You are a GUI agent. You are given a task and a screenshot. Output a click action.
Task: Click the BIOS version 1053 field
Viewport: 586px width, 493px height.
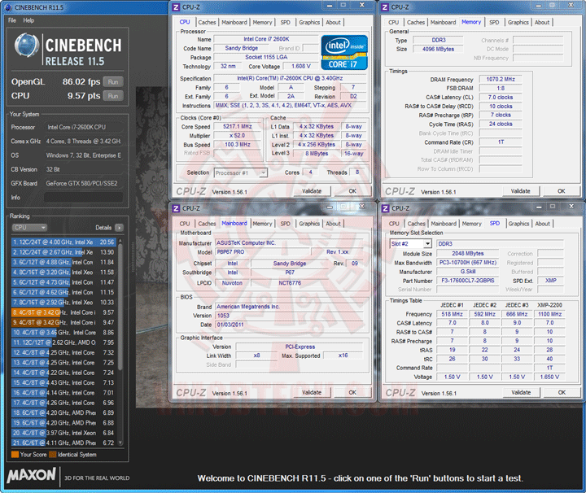pos(289,316)
